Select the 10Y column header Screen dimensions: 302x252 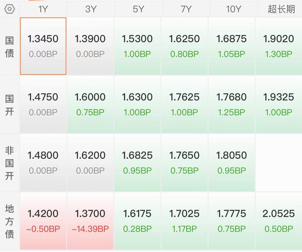coord(233,9)
